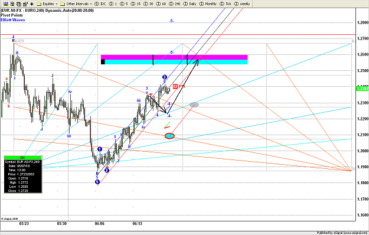Choose the 15-minute interval button
The image size is (369, 235).
pos(136,4)
